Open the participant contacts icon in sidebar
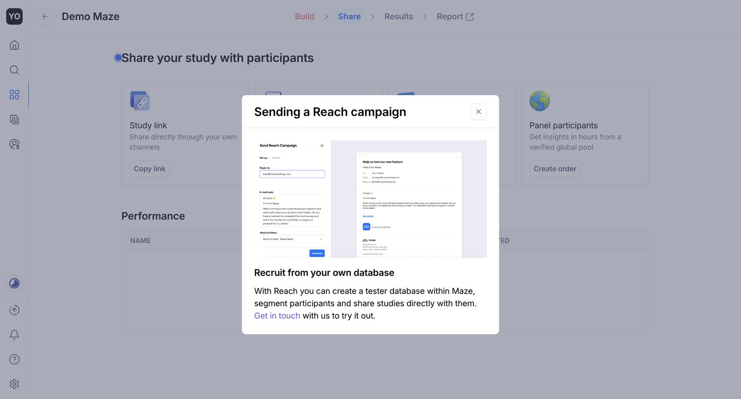 (14, 119)
